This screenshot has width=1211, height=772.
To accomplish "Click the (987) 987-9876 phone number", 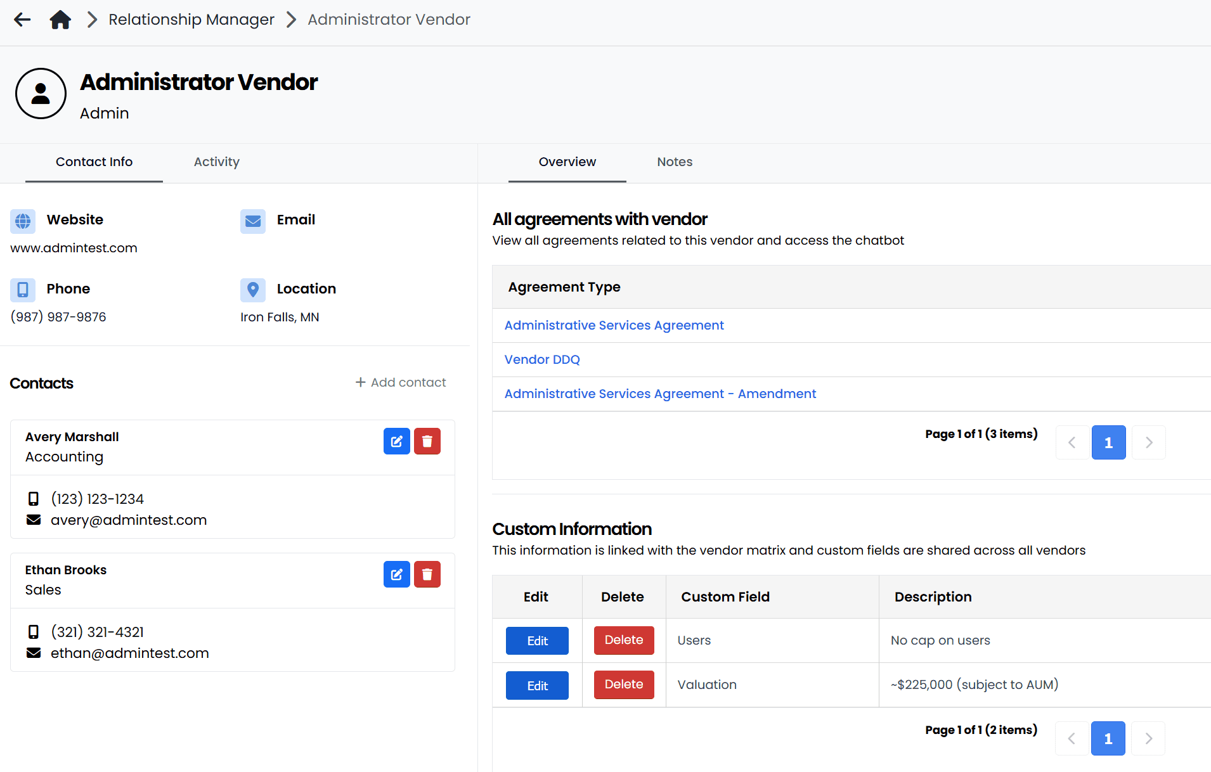I will 58,317.
